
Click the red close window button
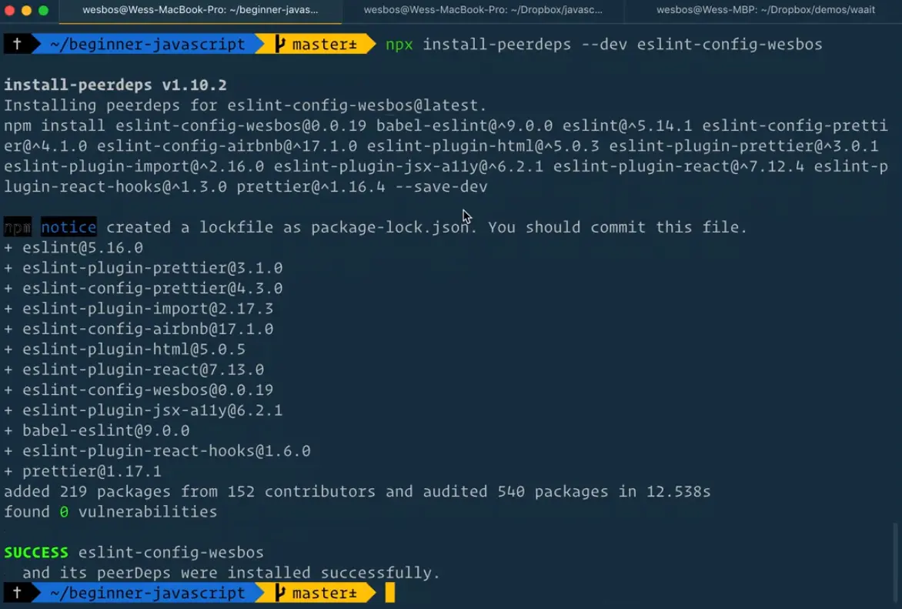10,11
